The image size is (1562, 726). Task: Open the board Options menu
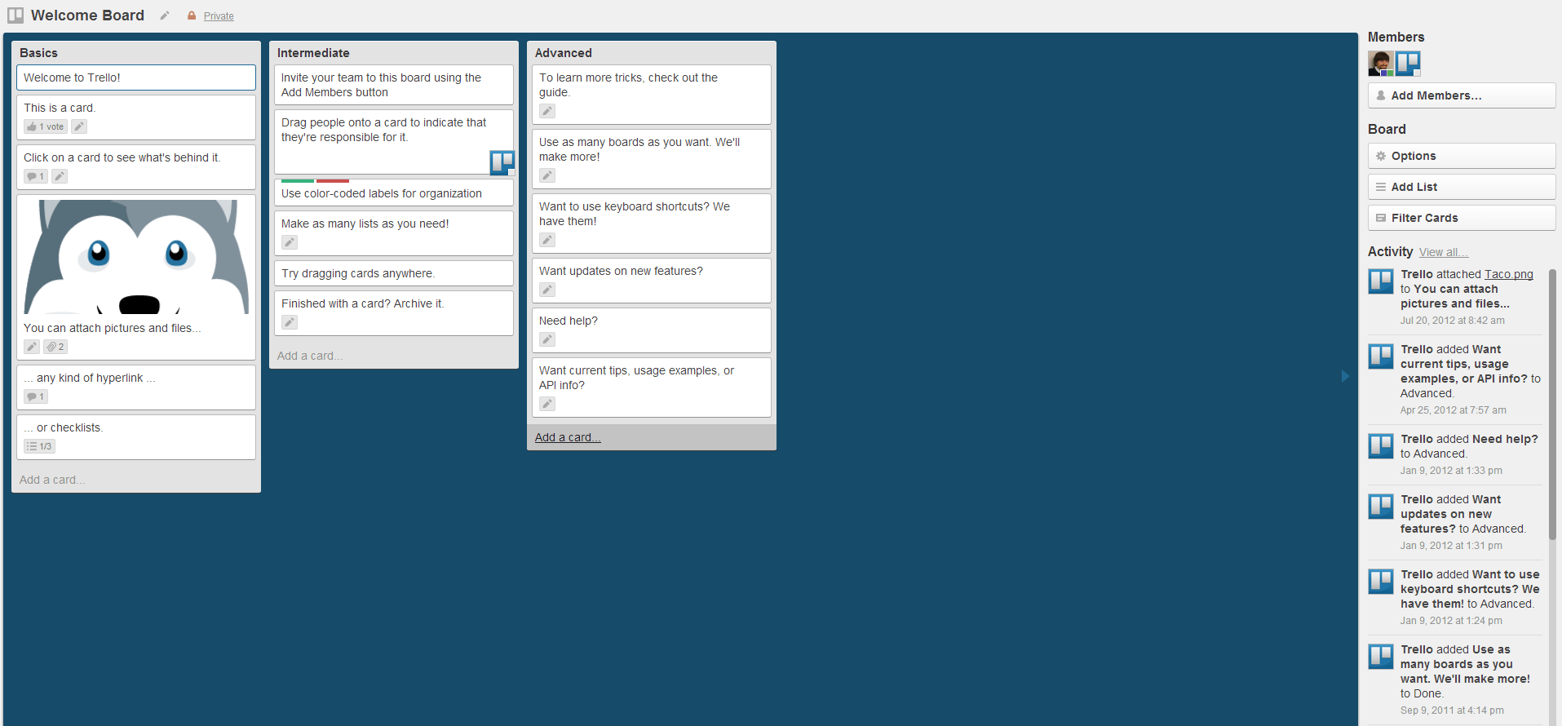tap(1462, 156)
